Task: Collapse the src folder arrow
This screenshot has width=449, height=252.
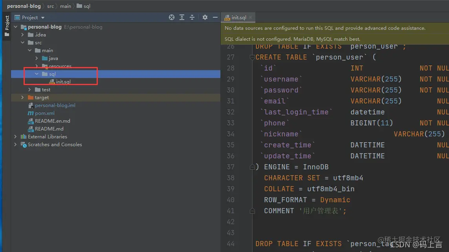Action: click(x=23, y=43)
